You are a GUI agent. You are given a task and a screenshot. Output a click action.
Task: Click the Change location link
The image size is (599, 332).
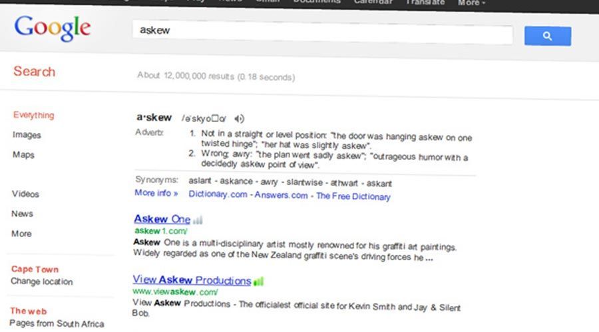41,282
